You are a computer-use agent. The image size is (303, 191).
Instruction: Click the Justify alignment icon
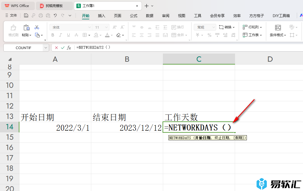click(158, 35)
